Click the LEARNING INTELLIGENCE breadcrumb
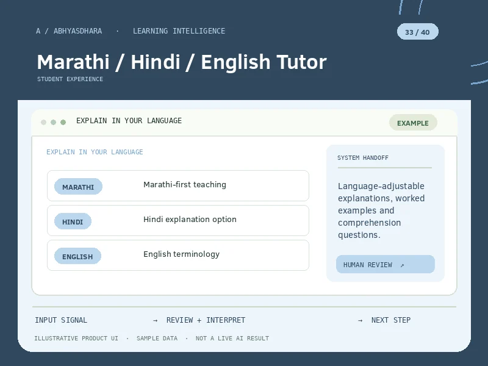Viewport: 488px width, 366px height. [179, 31]
